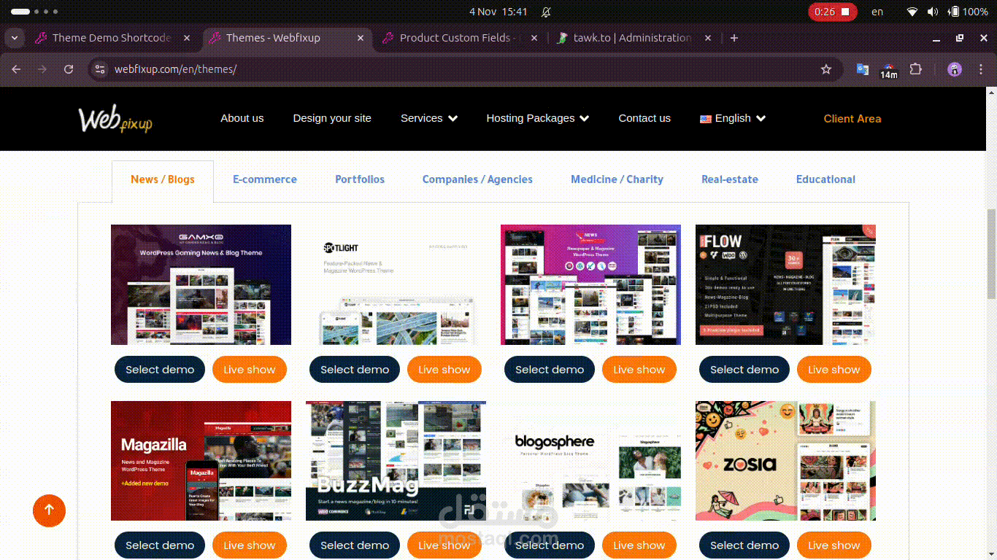997x560 pixels.
Task: Click the Webfixup logo
Action: 115,119
